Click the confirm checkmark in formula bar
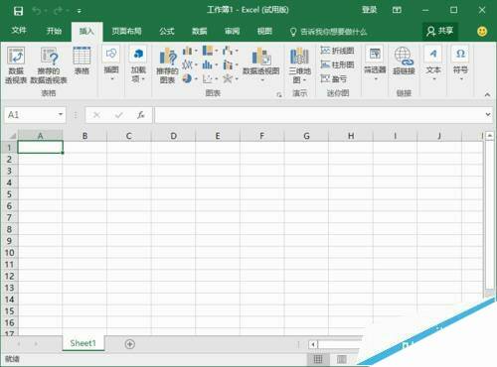The width and height of the screenshot is (497, 367). click(119, 115)
